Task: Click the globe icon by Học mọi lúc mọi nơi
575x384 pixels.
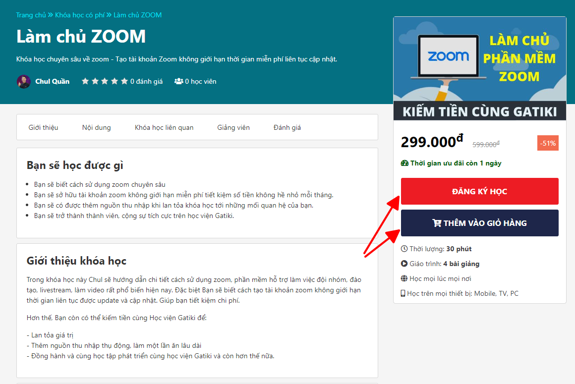Action: coord(404,278)
